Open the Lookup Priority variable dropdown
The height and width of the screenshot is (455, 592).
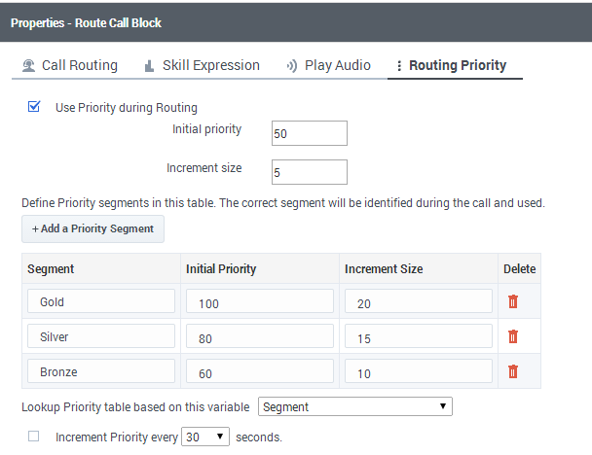(354, 406)
